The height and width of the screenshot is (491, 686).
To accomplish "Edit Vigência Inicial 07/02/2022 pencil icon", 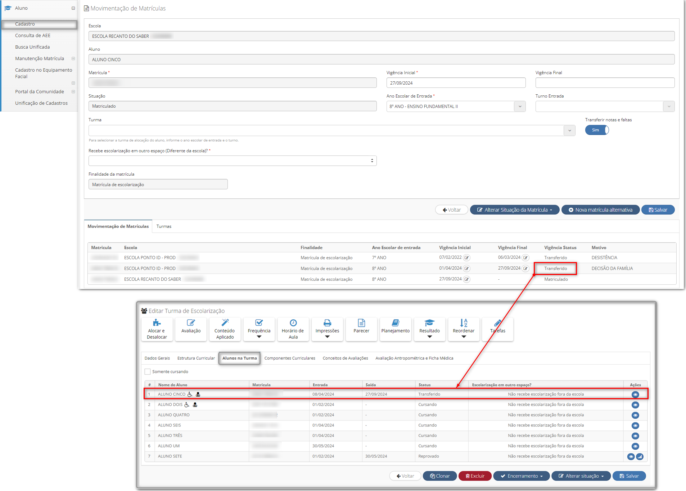I will coord(466,258).
